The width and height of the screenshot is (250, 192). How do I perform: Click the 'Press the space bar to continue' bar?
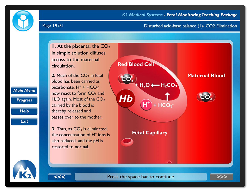pyautogui.click(x=141, y=177)
